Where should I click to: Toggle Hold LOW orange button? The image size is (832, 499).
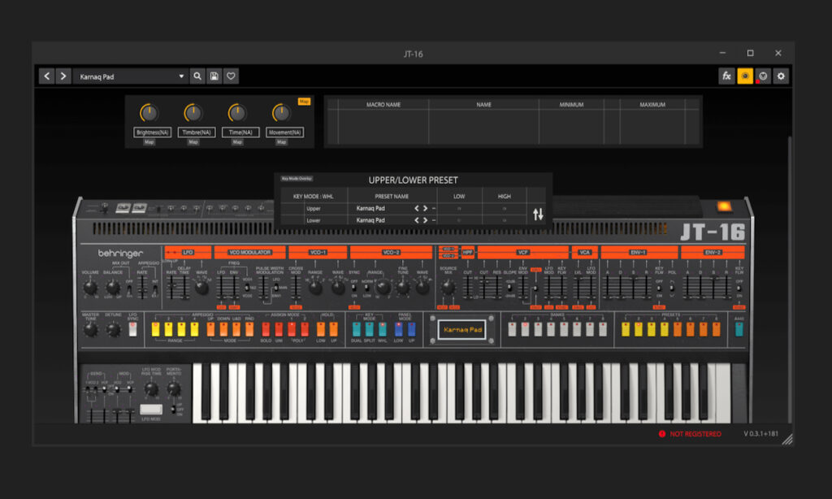pyautogui.click(x=320, y=329)
